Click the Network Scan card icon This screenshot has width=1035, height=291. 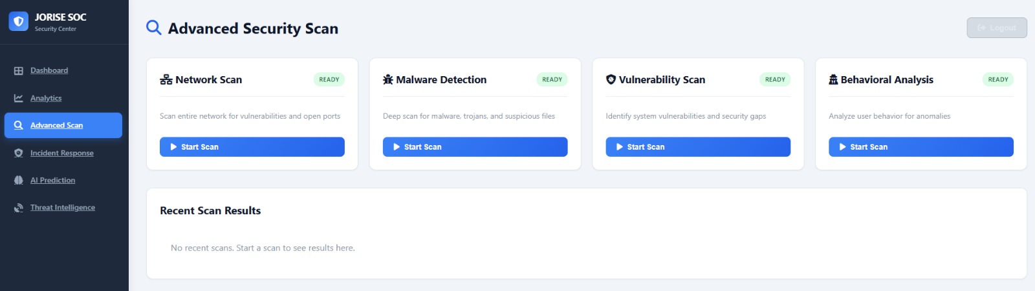pyautogui.click(x=166, y=80)
